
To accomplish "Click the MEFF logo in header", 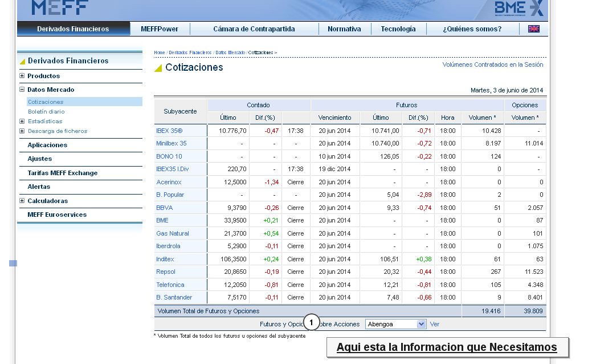I will [60, 7].
